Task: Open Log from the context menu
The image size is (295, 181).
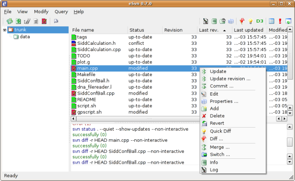Action: 214,170
